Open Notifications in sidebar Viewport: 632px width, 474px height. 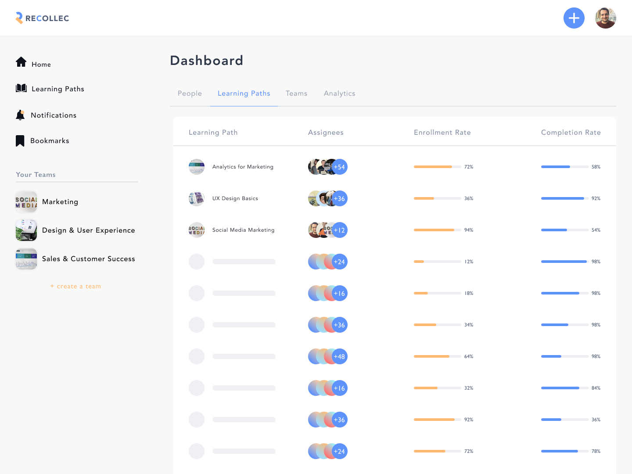(x=54, y=115)
